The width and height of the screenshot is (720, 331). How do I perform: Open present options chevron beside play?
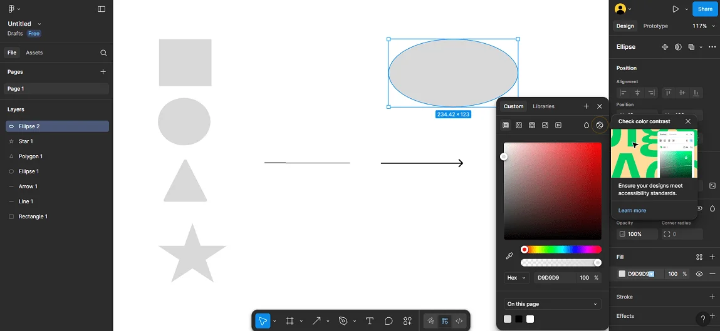[x=687, y=9]
